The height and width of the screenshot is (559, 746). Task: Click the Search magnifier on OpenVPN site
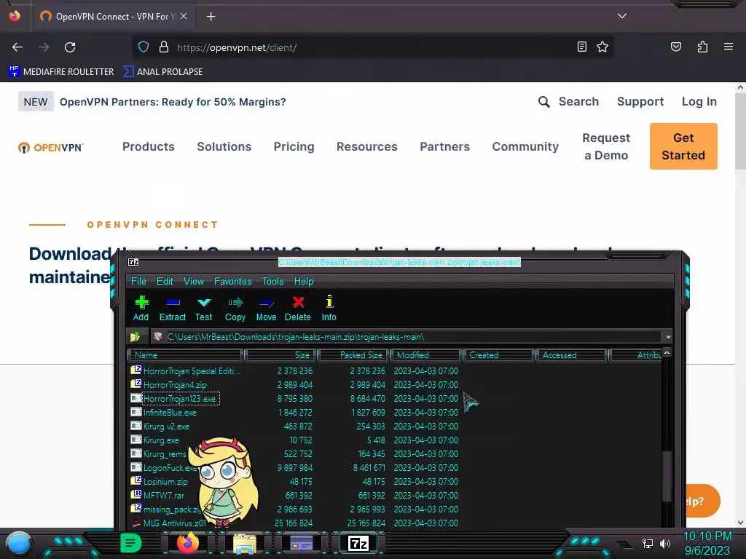(x=543, y=102)
